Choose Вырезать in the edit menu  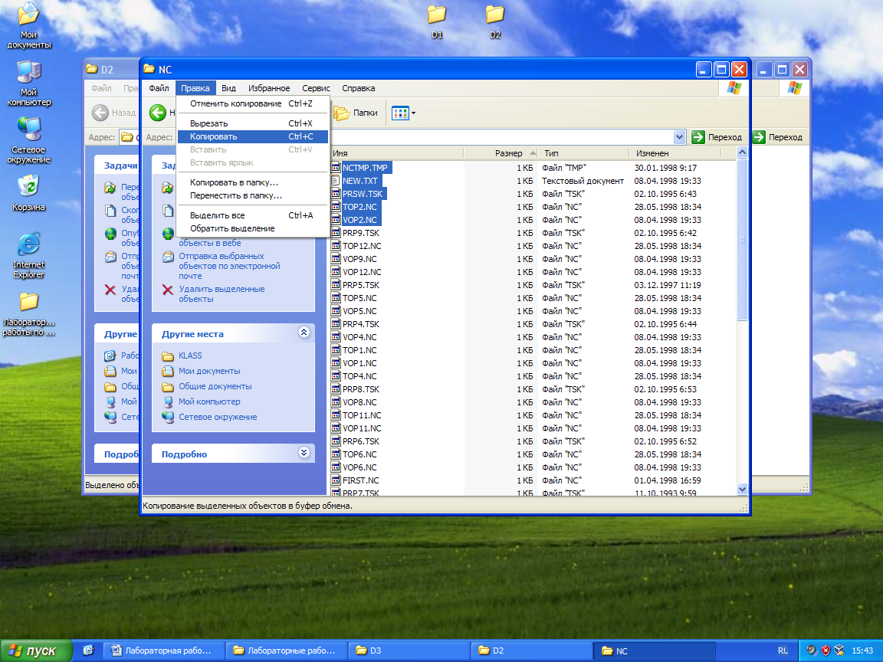[252, 123]
